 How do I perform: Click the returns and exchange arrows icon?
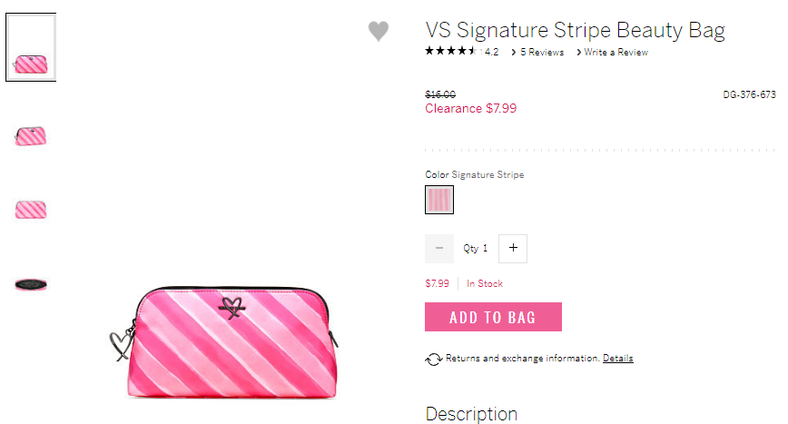(x=433, y=359)
